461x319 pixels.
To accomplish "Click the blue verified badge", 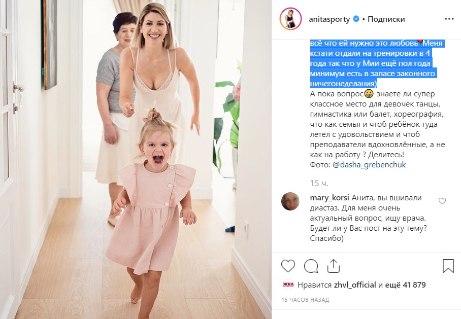I will pos(356,19).
